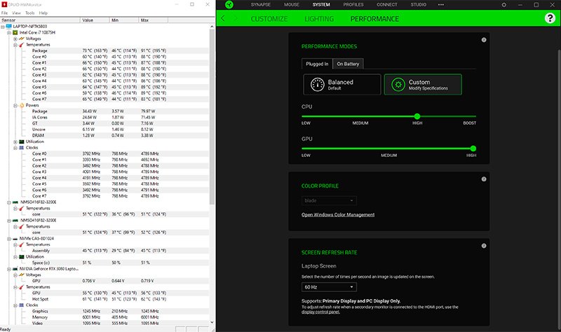Open the PERFORMANCE tab
Screen dimensions: 561x332
pyautogui.click(x=374, y=19)
